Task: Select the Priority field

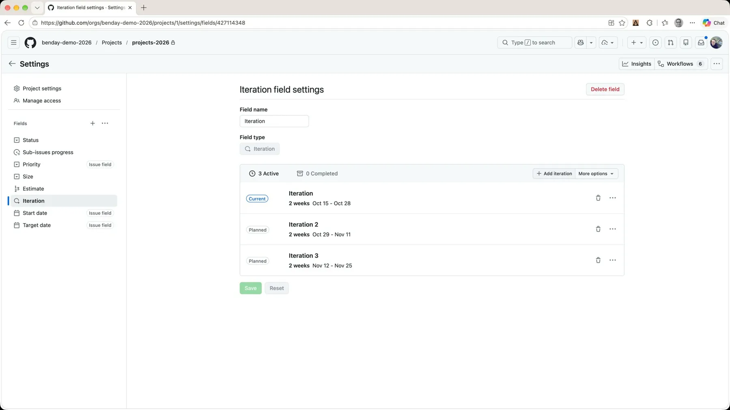Action: tap(63, 164)
